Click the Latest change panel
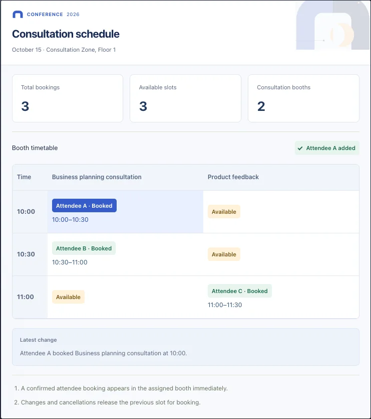This screenshot has width=371, height=419. (x=186, y=347)
